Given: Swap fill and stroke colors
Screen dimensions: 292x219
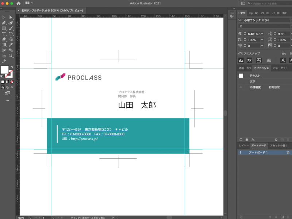Looking at the screenshot, I should tap(11, 67).
